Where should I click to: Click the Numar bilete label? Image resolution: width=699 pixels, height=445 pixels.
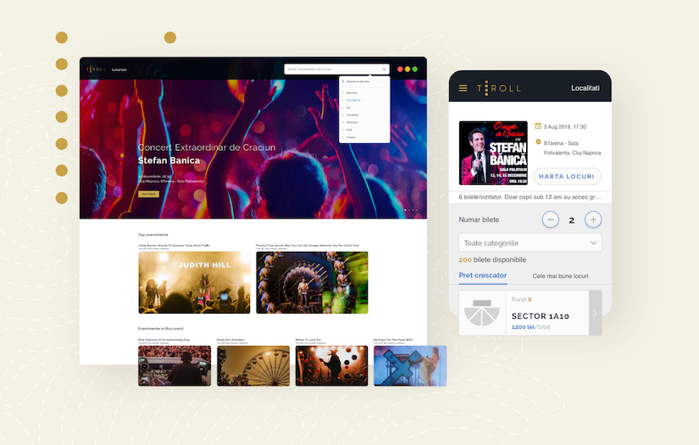point(479,220)
